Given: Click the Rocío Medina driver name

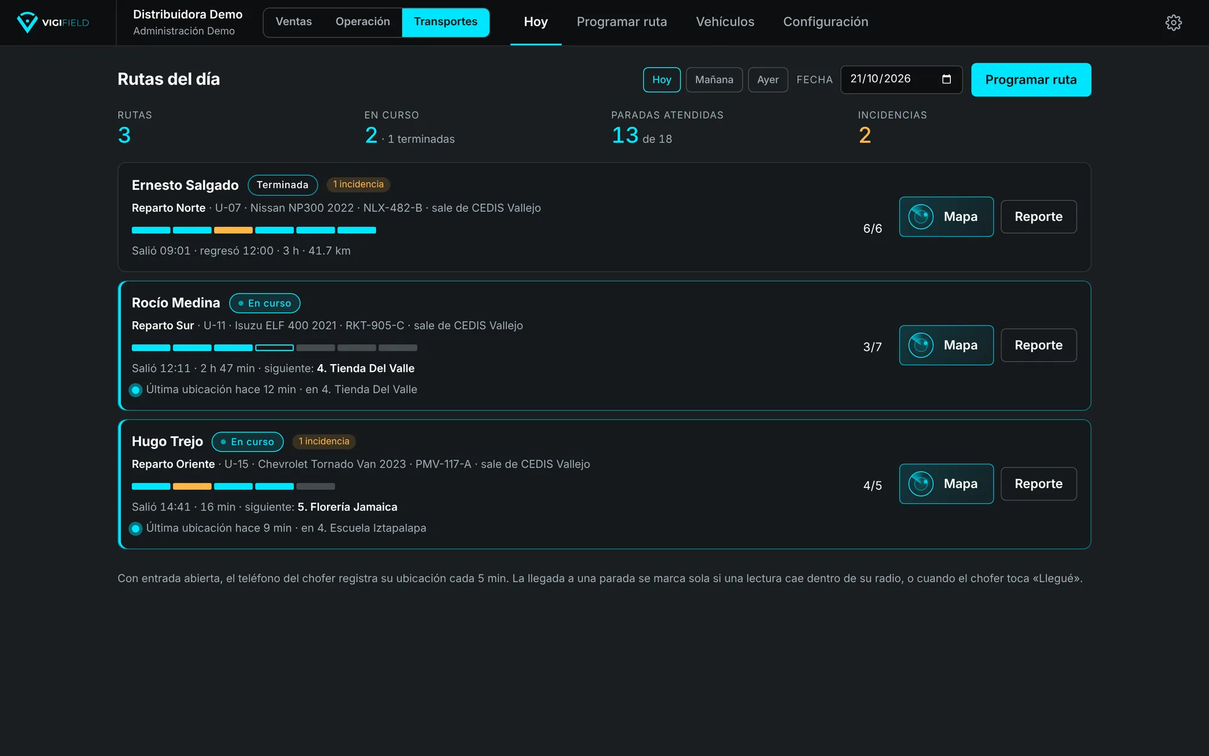Looking at the screenshot, I should pyautogui.click(x=176, y=303).
